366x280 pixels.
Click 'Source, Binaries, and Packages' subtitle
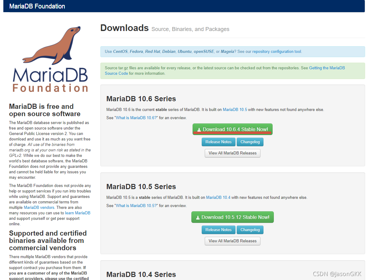tap(190, 29)
